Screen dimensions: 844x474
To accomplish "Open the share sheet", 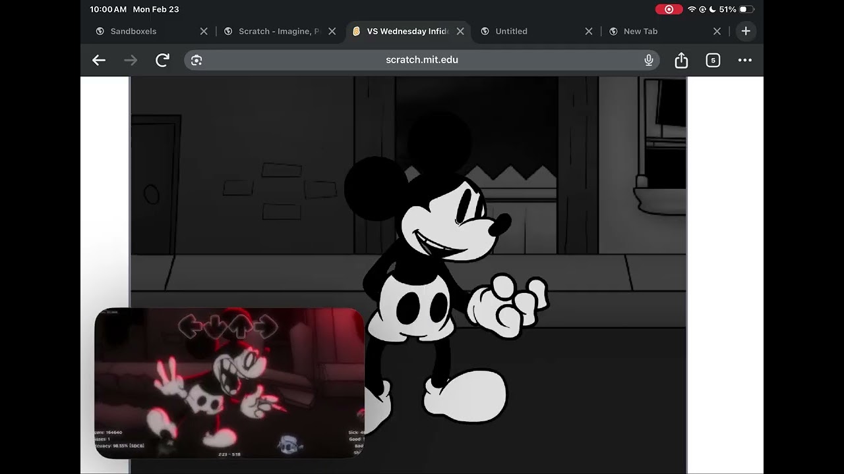I will (x=681, y=61).
